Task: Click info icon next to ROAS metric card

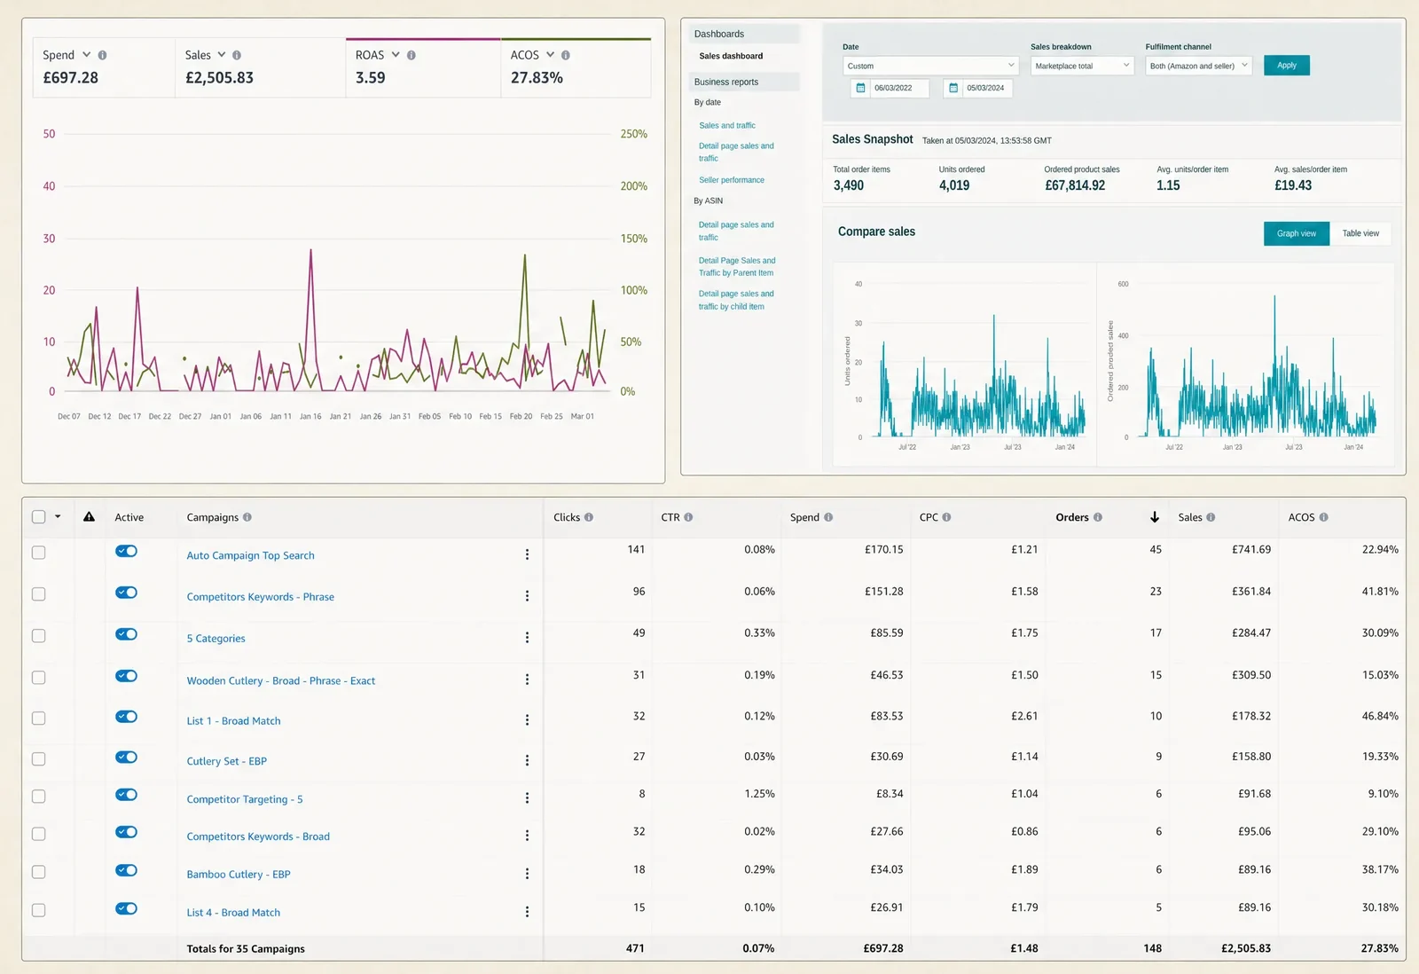Action: (x=412, y=55)
